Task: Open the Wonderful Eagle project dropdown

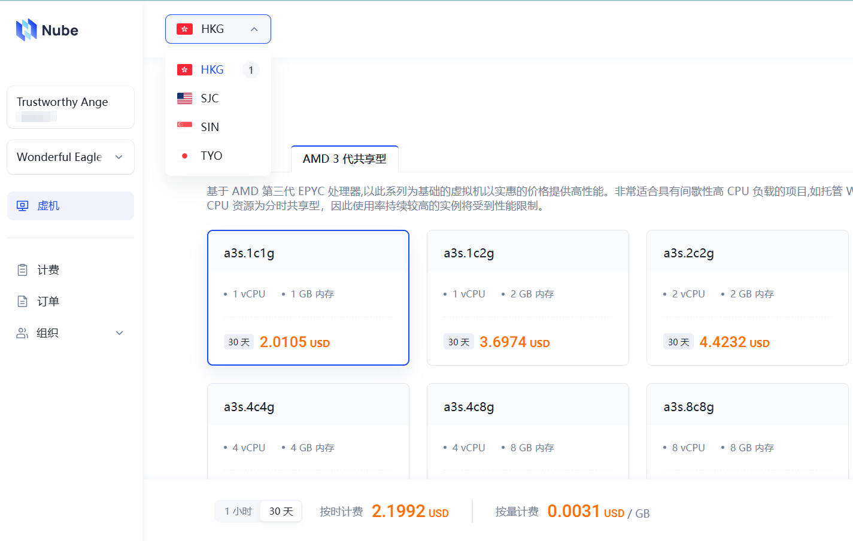Action: coord(71,157)
